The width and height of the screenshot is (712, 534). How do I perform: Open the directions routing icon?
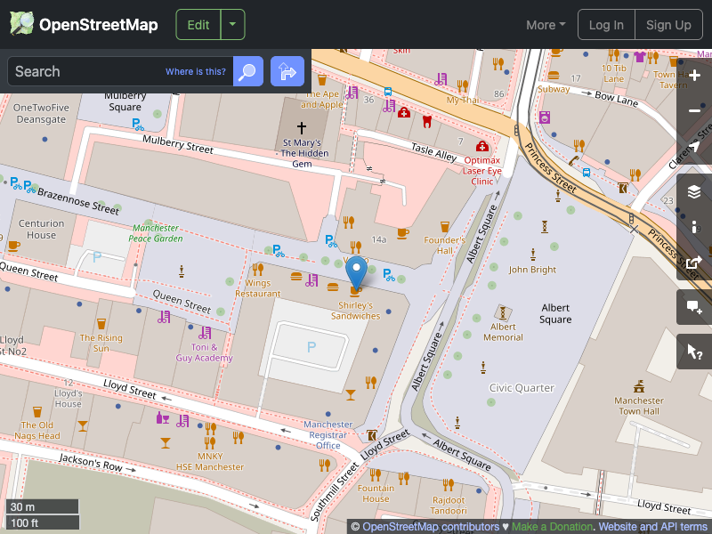click(x=287, y=71)
